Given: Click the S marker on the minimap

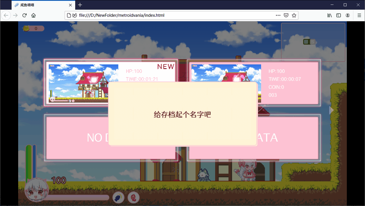Looking at the screenshot, I should click(312, 42).
